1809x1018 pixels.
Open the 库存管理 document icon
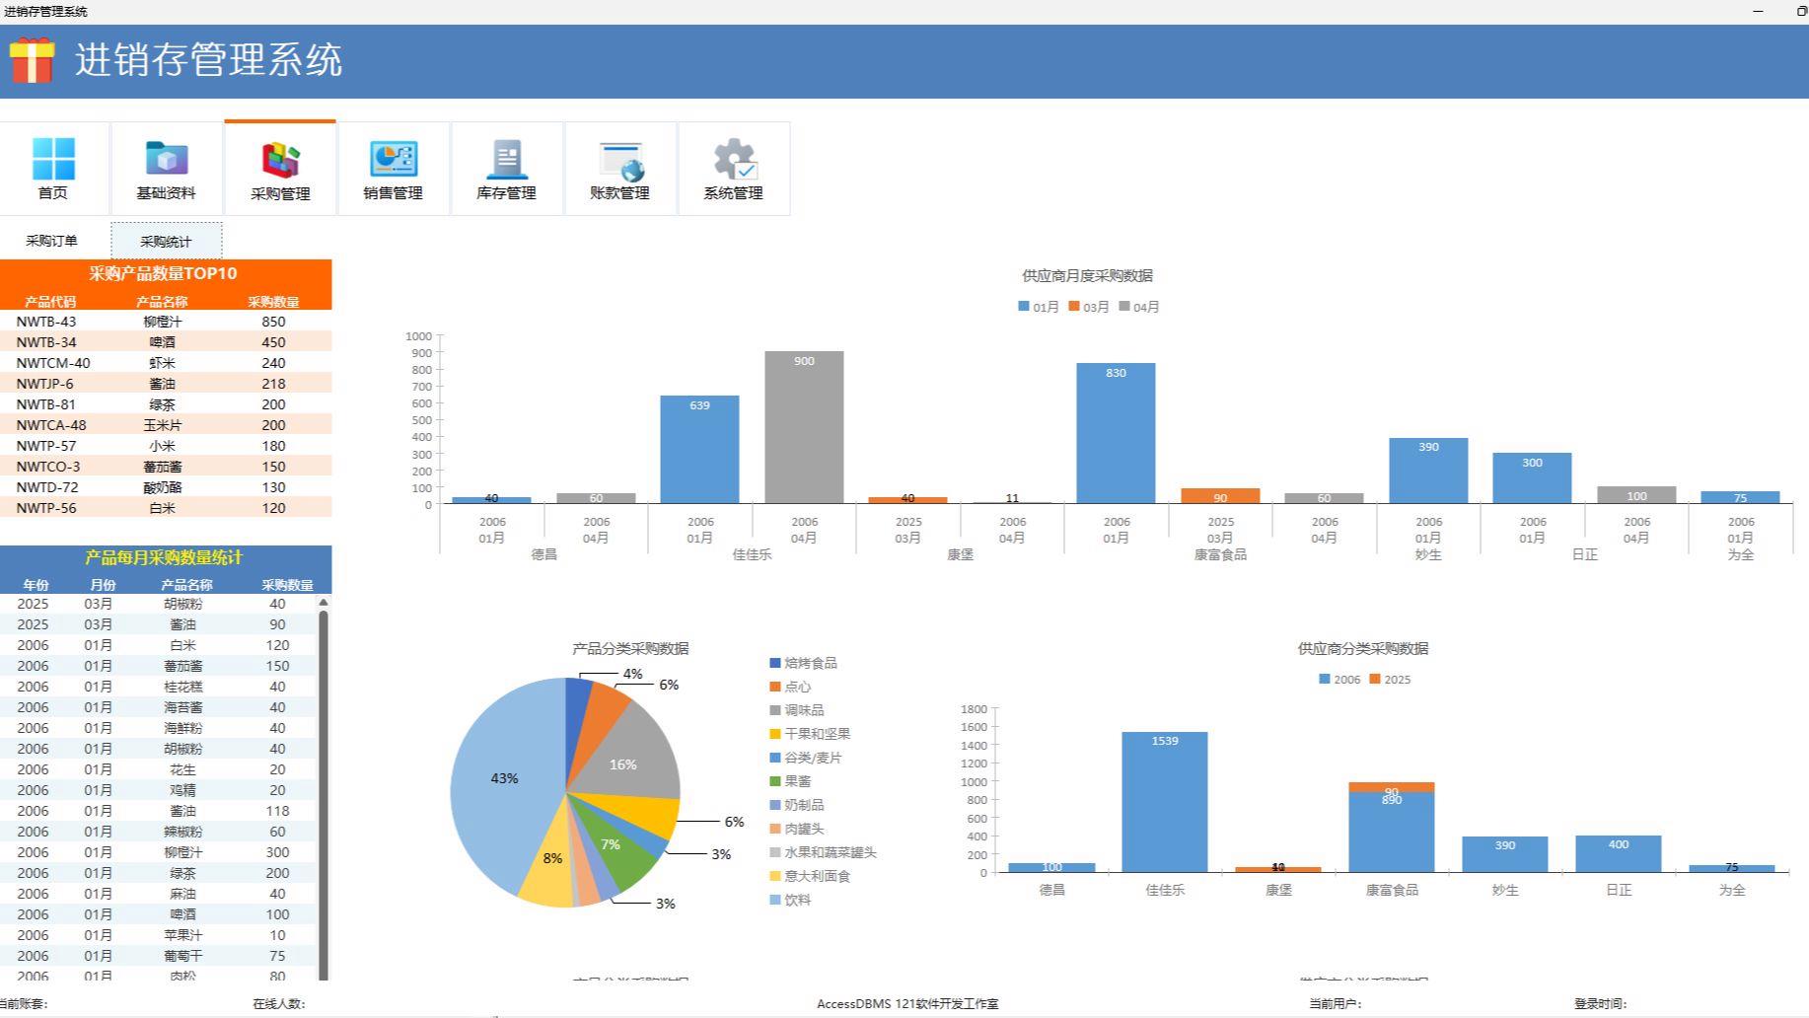point(506,169)
